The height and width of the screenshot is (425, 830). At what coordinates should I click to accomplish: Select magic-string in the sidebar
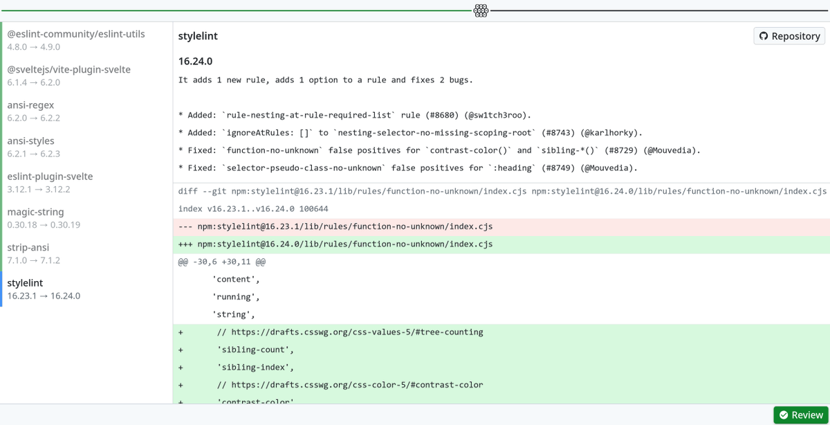(x=86, y=218)
